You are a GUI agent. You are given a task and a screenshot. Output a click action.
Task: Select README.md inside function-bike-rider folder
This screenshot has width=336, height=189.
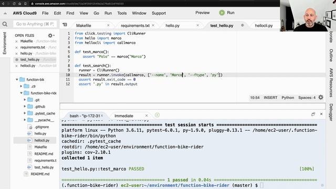tap(44, 154)
